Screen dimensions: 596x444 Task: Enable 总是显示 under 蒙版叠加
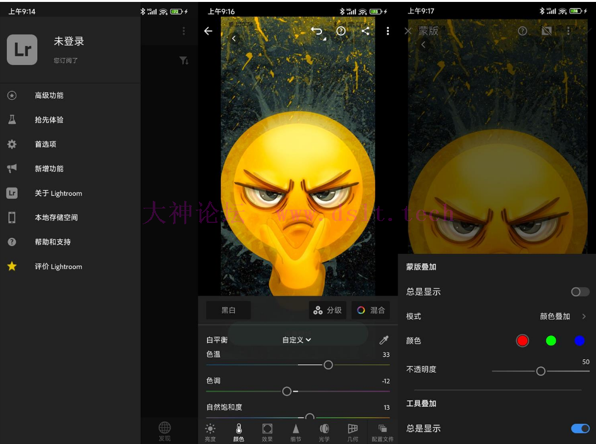[580, 292]
